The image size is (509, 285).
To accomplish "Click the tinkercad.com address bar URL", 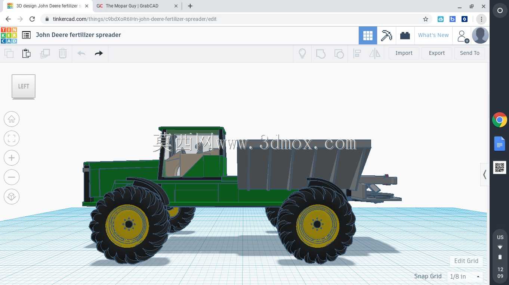I will 135,19.
